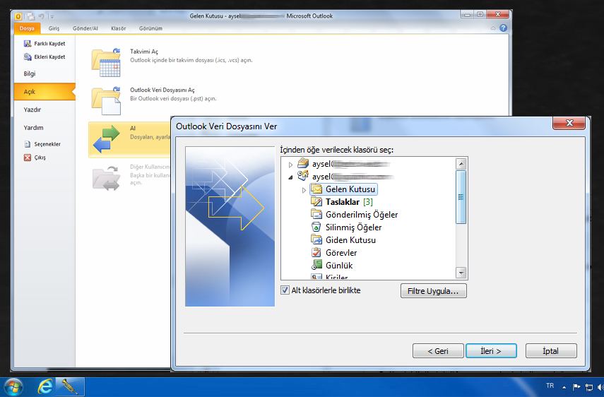
Task: Close the Outlook Veri Dosyasını Ver dialog
Action: (569, 123)
